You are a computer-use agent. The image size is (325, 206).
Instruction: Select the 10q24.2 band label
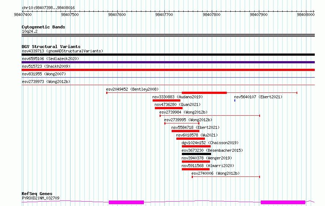point(30,31)
